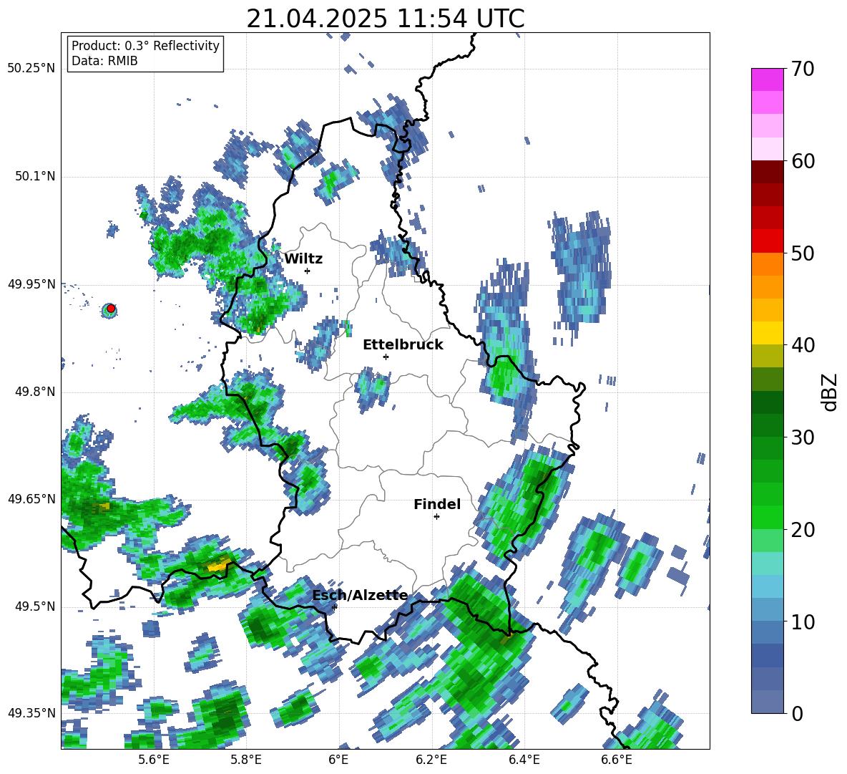
Task: Click the title 21.04.2025 11:54 UTC
Action: pos(386,19)
